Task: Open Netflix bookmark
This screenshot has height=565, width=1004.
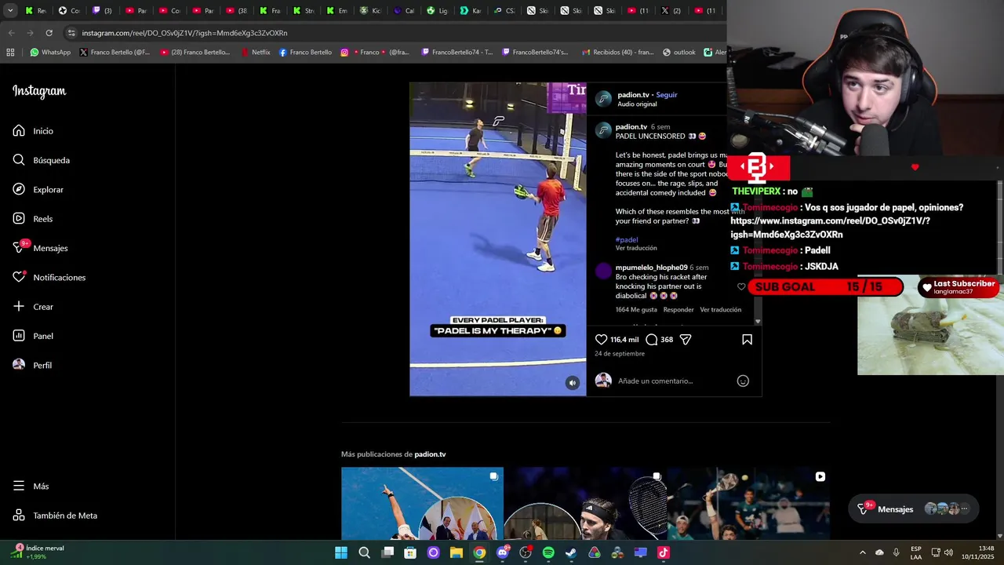Action: click(x=256, y=53)
